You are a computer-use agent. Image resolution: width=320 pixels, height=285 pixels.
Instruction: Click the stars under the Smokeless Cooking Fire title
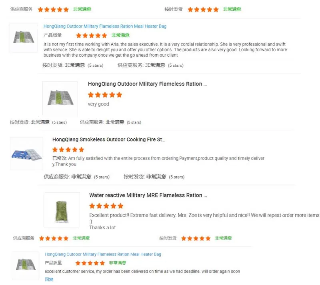pos(68,149)
